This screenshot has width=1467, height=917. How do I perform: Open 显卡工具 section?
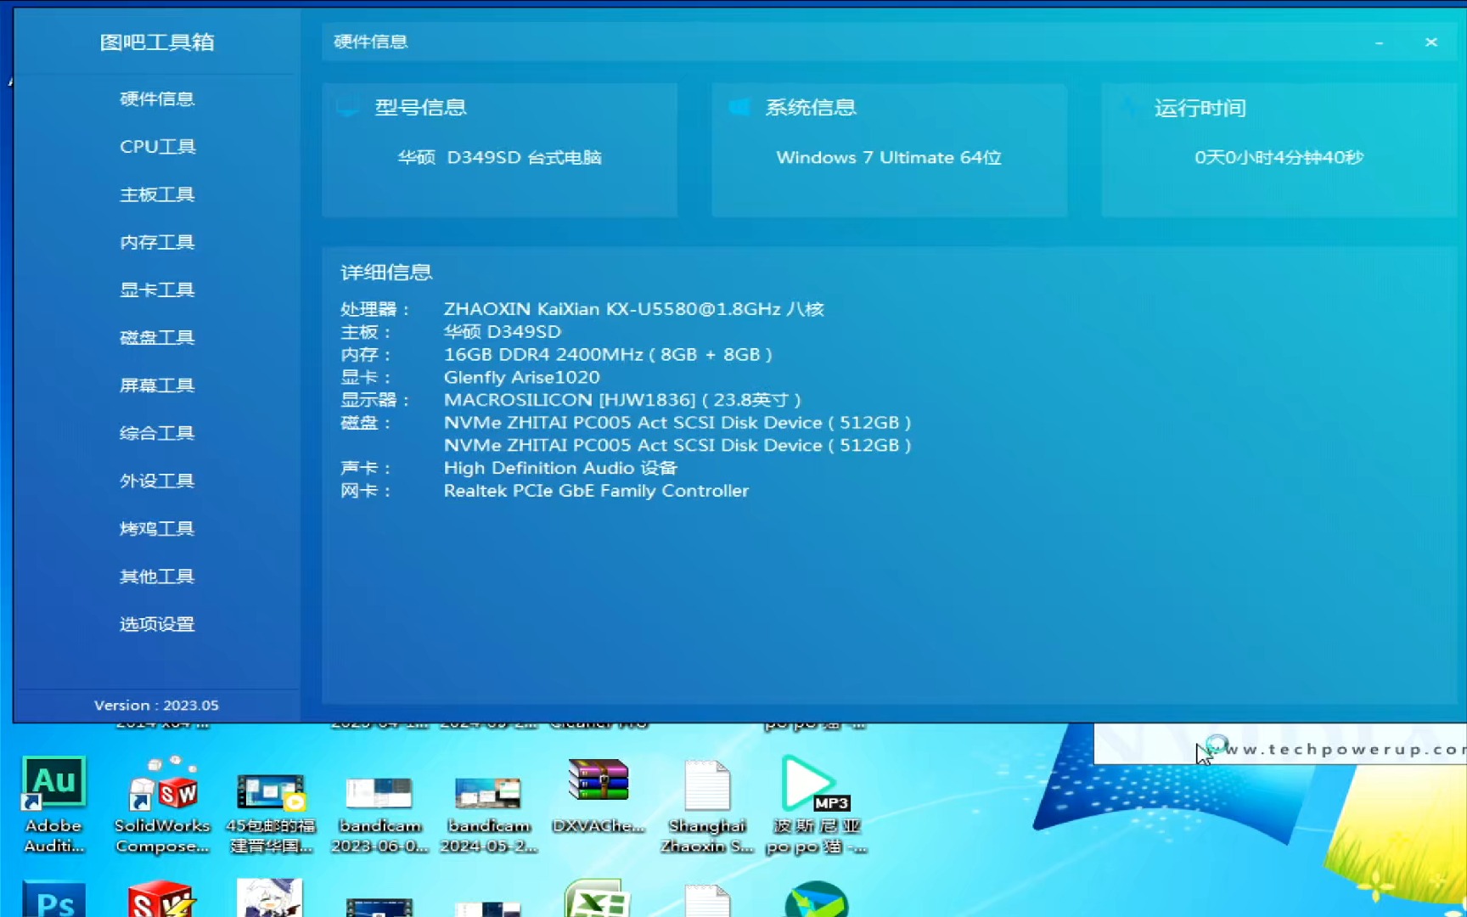tap(157, 290)
